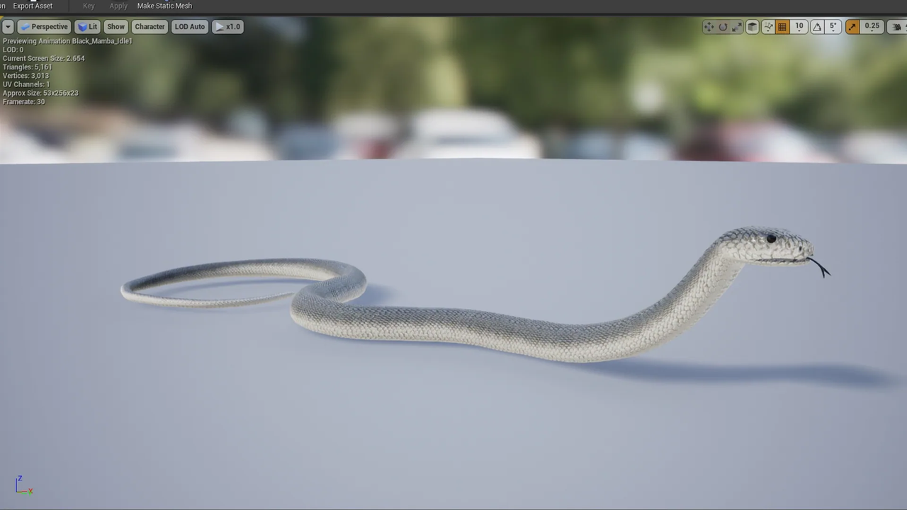Open the rotation snap 5° dropdown

pos(833,27)
